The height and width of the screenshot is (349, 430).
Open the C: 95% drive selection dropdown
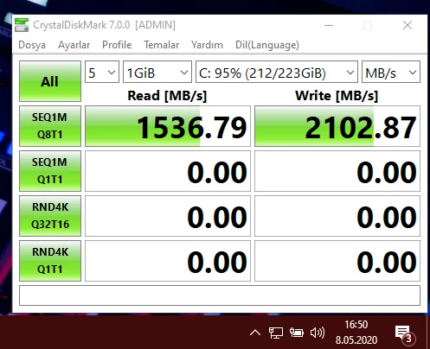click(x=277, y=72)
